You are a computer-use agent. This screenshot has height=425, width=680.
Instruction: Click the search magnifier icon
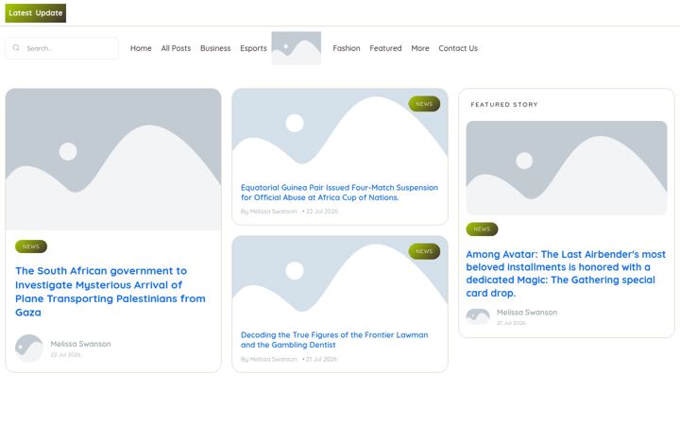pos(16,48)
